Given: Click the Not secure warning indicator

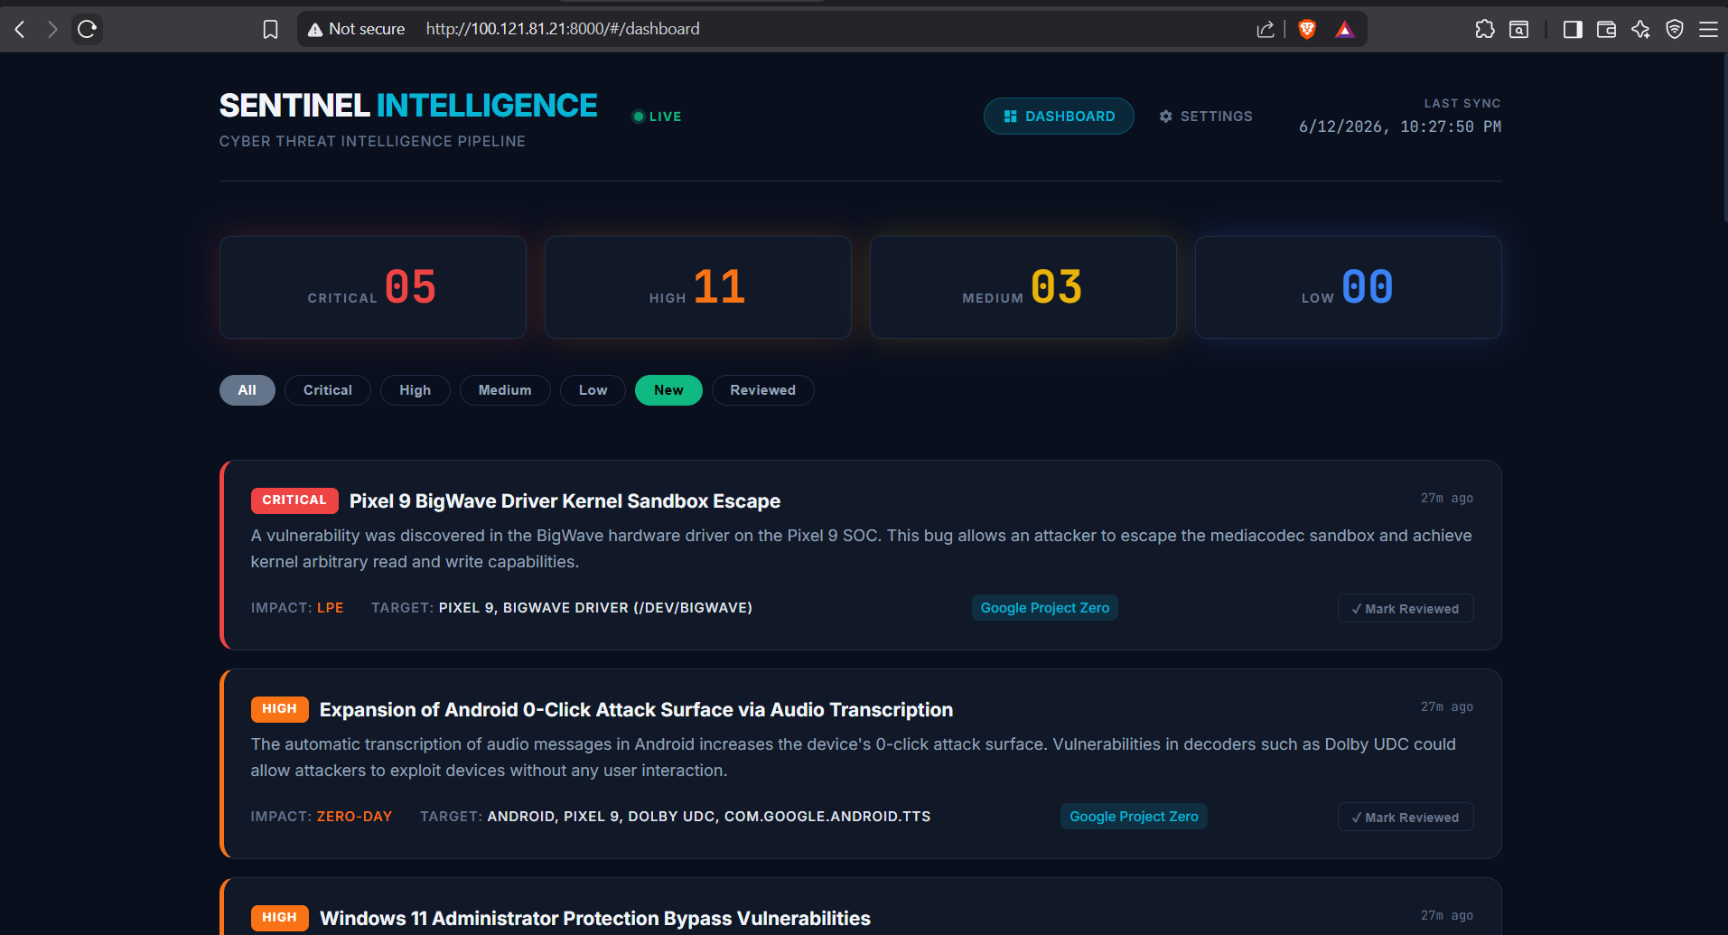Looking at the screenshot, I should [x=356, y=29].
